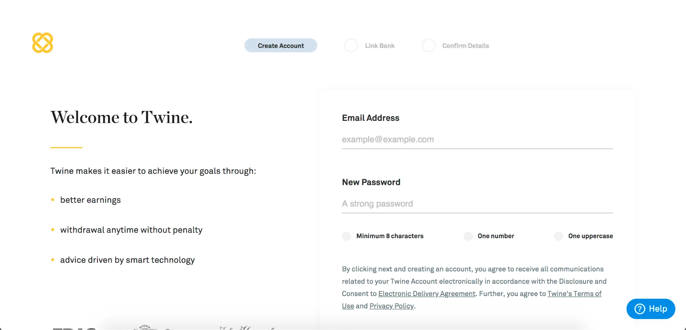Click the Welcome to Twine heading
The width and height of the screenshot is (686, 330).
pyautogui.click(x=121, y=117)
